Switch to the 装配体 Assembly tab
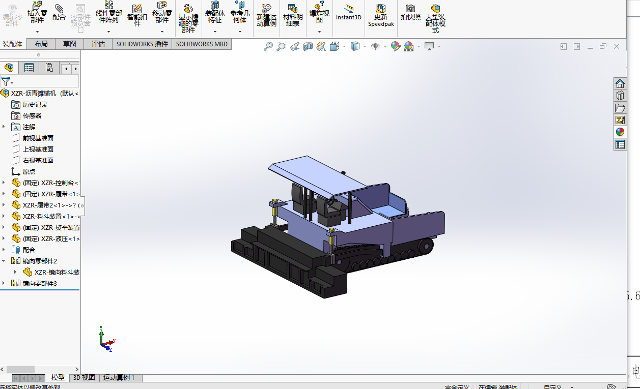640x389 pixels. click(x=13, y=44)
